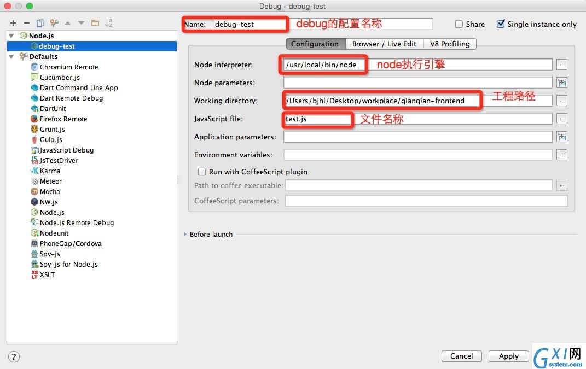This screenshot has width=586, height=369.
Task: Edit Environment variables ellipsis button
Action: click(x=562, y=155)
